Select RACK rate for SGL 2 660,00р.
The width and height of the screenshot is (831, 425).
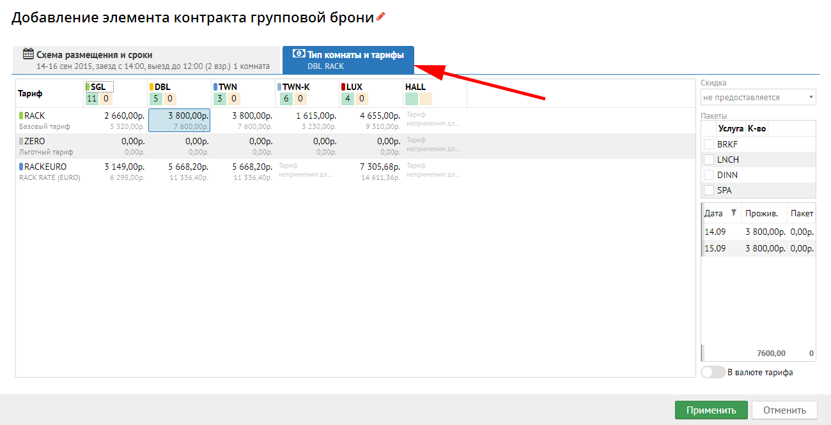point(115,120)
